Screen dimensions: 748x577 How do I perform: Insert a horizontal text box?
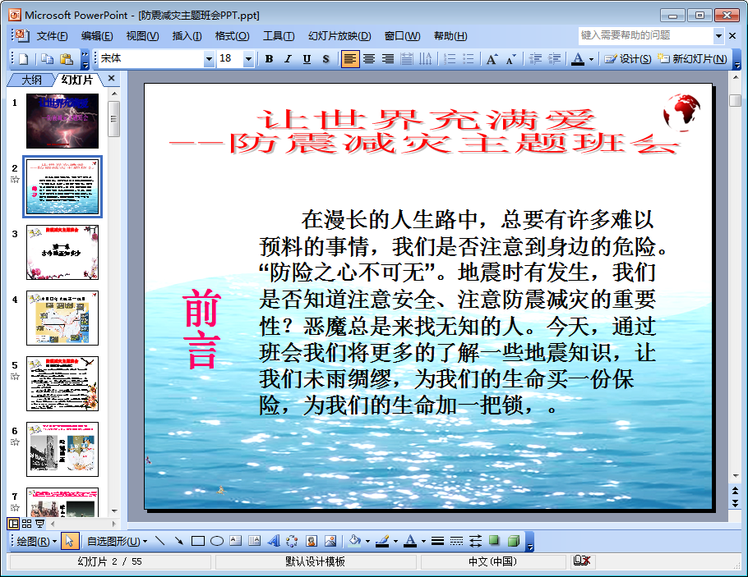[236, 541]
